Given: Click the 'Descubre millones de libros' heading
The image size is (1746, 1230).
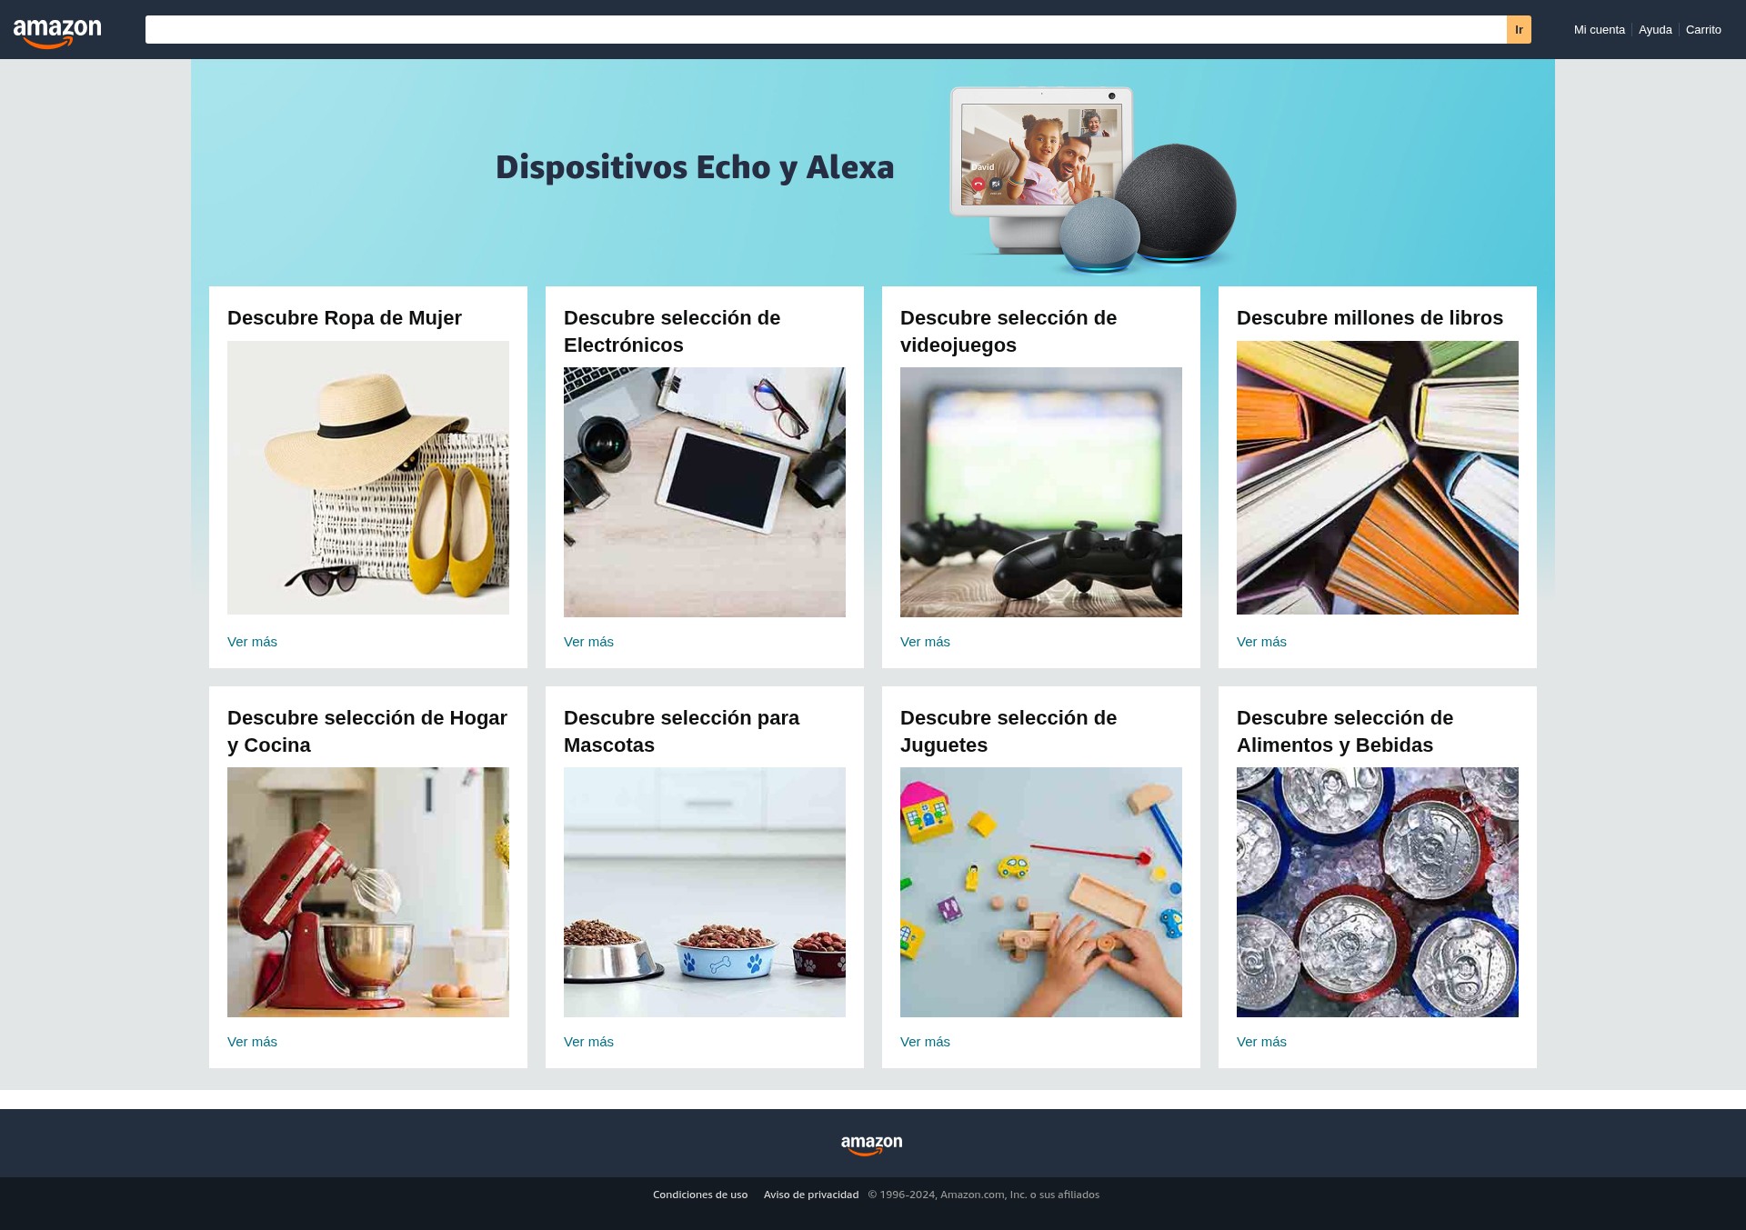Looking at the screenshot, I should pyautogui.click(x=1370, y=318).
